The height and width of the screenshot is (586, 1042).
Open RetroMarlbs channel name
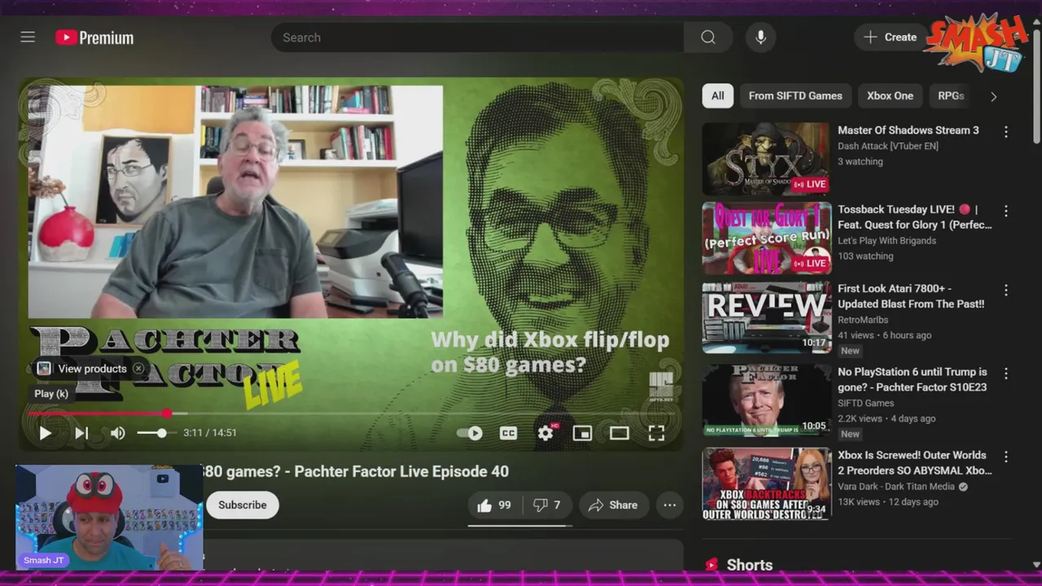863,320
